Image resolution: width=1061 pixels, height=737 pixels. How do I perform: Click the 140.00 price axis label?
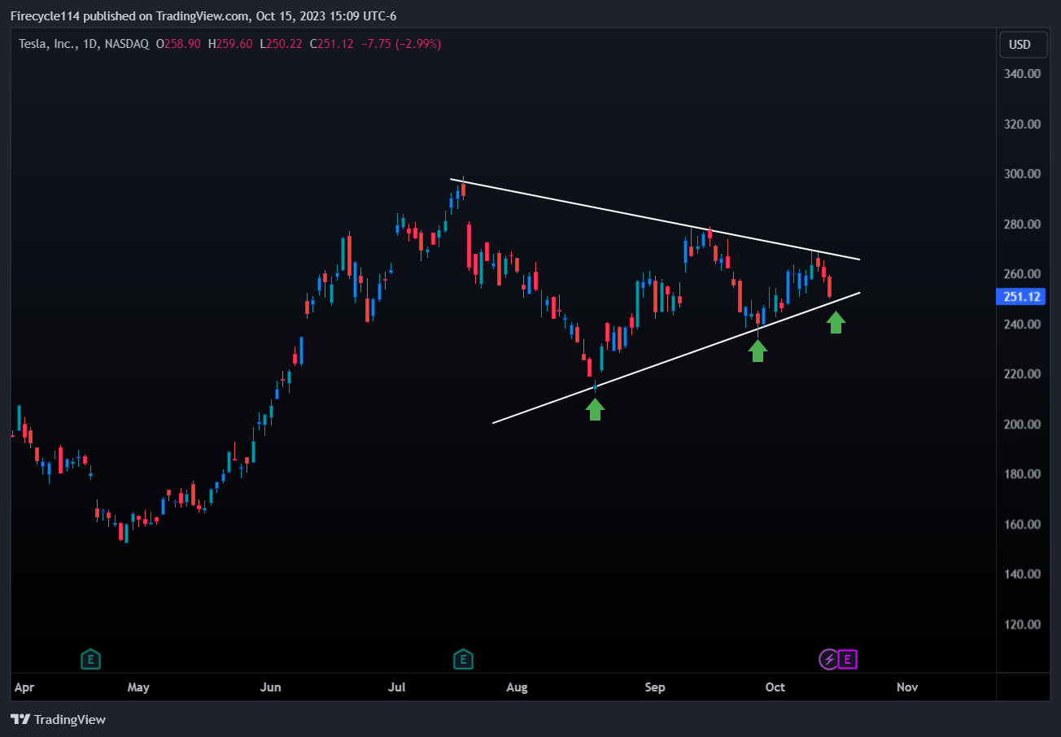1023,574
